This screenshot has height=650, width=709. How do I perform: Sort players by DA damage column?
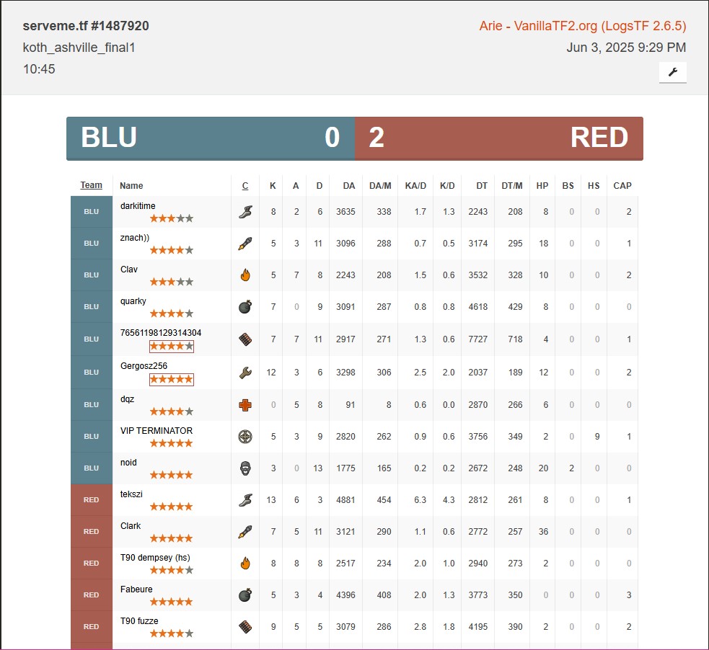349,186
